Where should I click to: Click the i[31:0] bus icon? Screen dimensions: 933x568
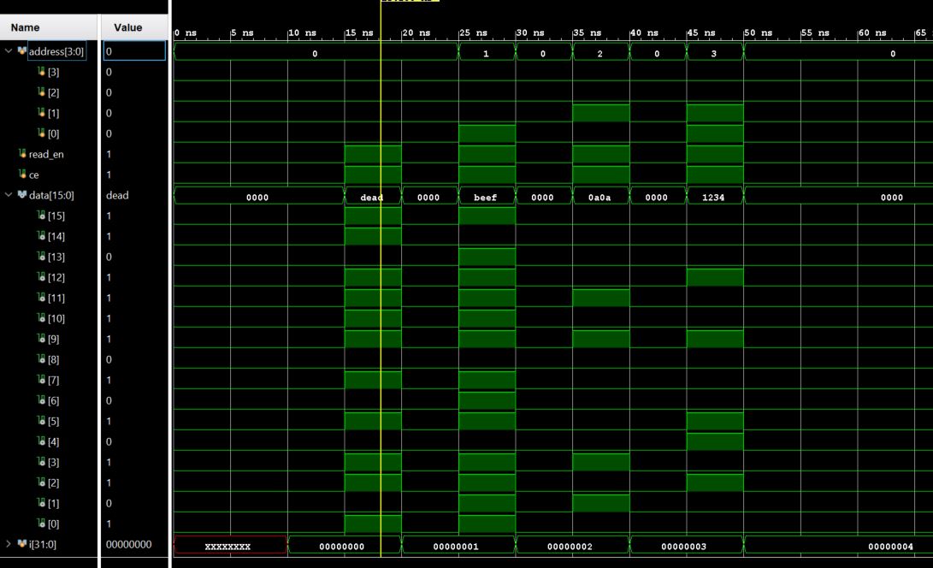[22, 544]
